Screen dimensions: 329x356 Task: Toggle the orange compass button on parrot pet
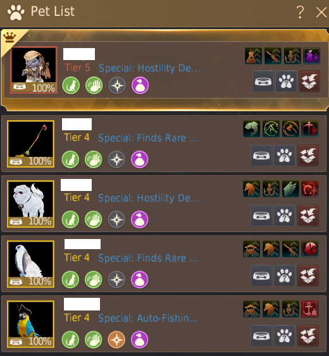coord(116,340)
